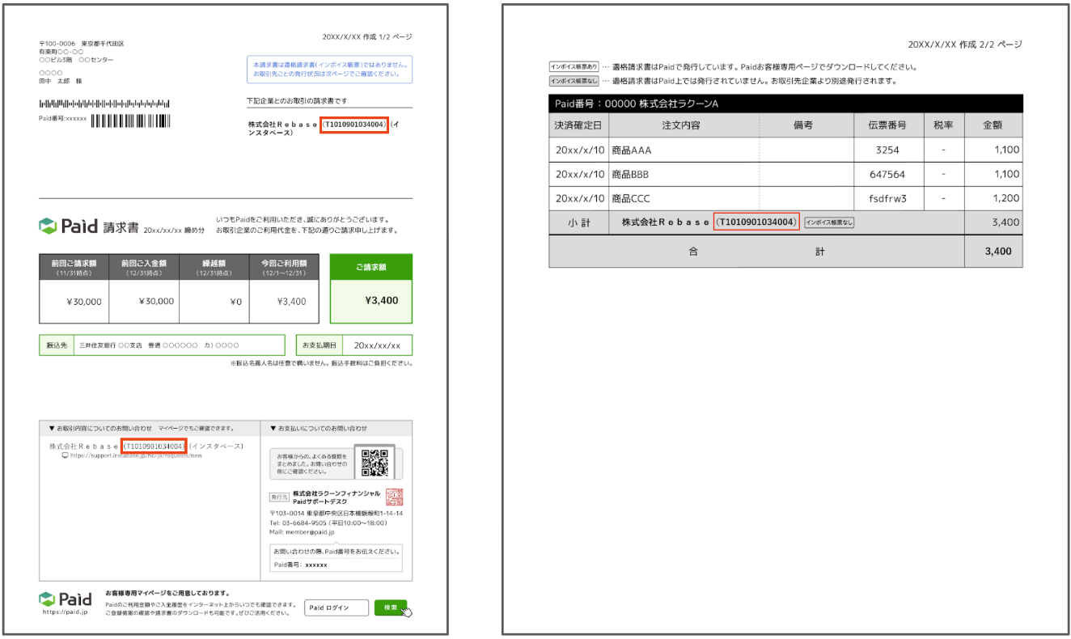The width and height of the screenshot is (1071, 639).
Task: Click T1010901034004 in the お取引内容 inquiry section
Action: coord(154,446)
